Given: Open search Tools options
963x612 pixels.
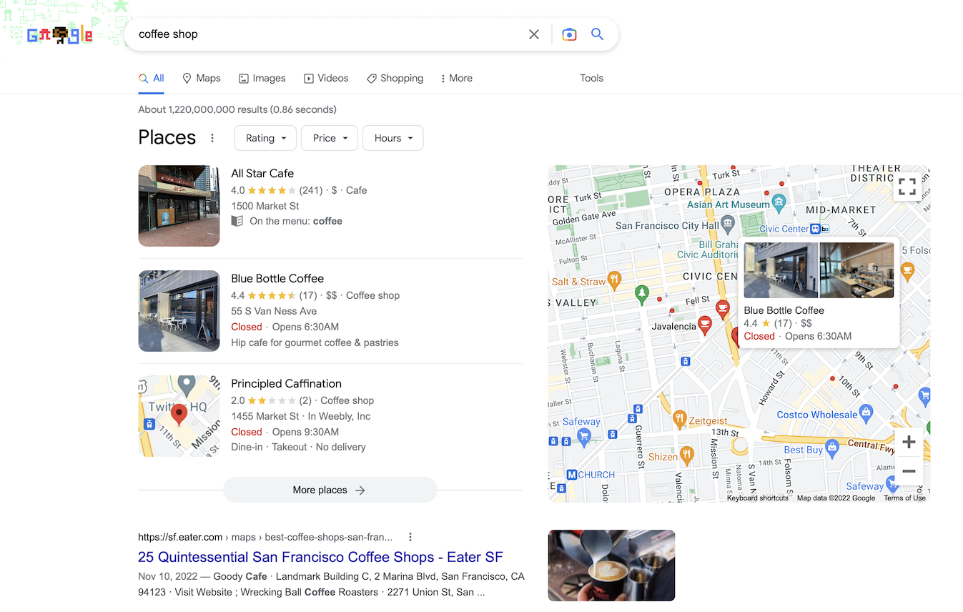Looking at the screenshot, I should click(591, 78).
